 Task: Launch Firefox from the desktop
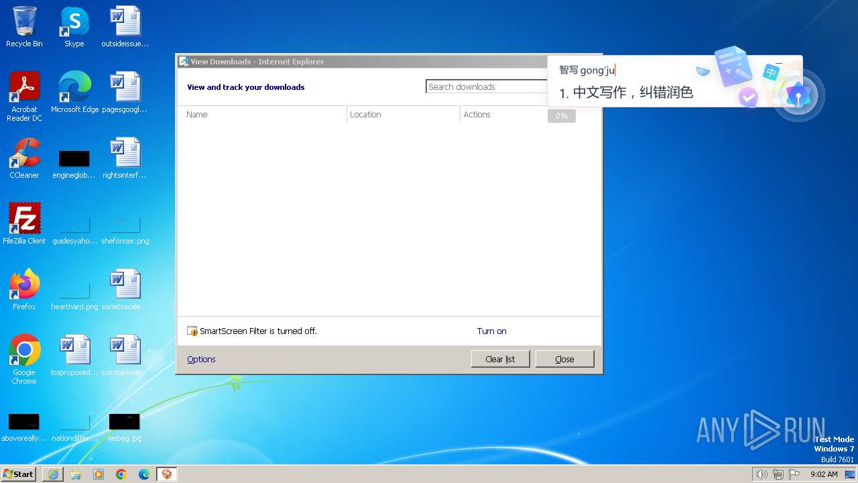(x=24, y=290)
